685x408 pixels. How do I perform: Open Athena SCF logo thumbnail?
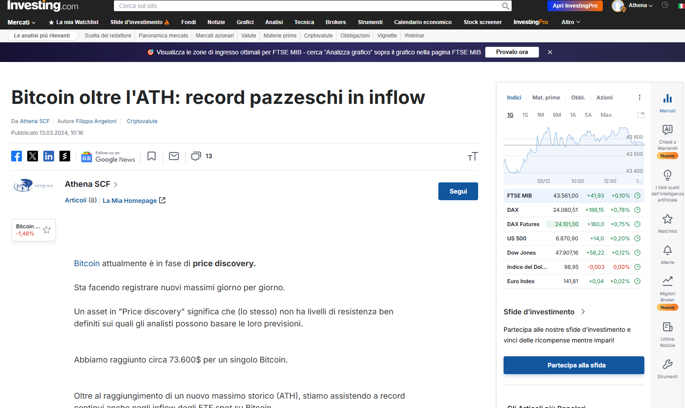(x=33, y=185)
